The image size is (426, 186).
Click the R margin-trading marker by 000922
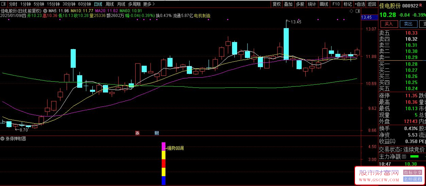click(x=421, y=5)
